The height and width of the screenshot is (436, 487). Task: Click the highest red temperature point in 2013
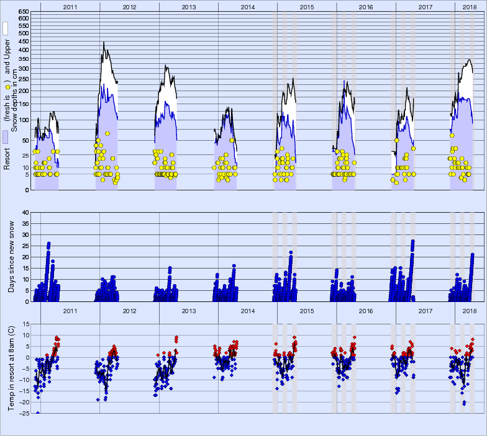point(176,337)
